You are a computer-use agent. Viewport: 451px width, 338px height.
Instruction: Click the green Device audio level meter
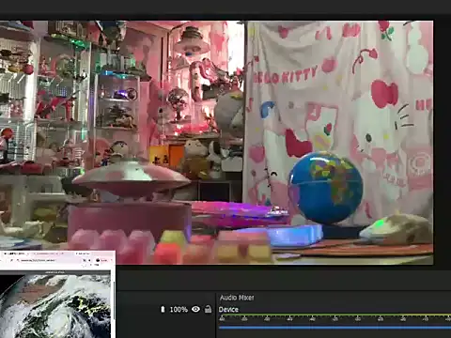[x=334, y=315]
